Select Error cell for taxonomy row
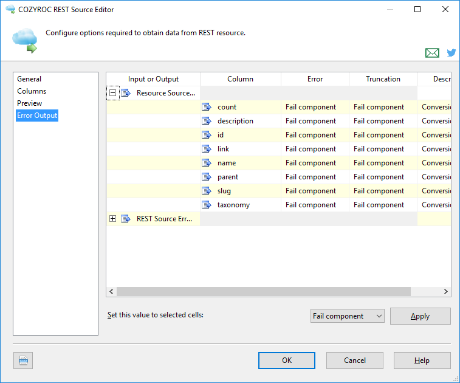 (x=315, y=205)
